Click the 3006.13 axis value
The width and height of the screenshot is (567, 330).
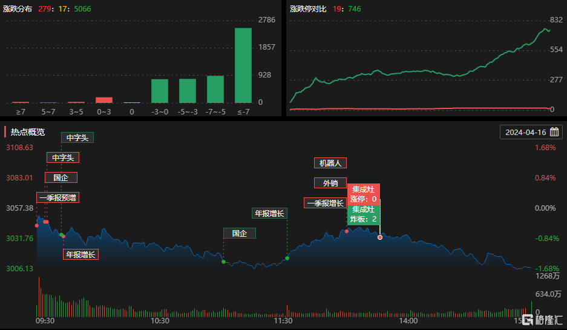pyautogui.click(x=19, y=268)
